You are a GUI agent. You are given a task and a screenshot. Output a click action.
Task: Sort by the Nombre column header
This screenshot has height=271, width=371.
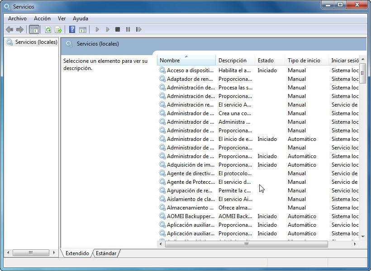tap(186, 60)
